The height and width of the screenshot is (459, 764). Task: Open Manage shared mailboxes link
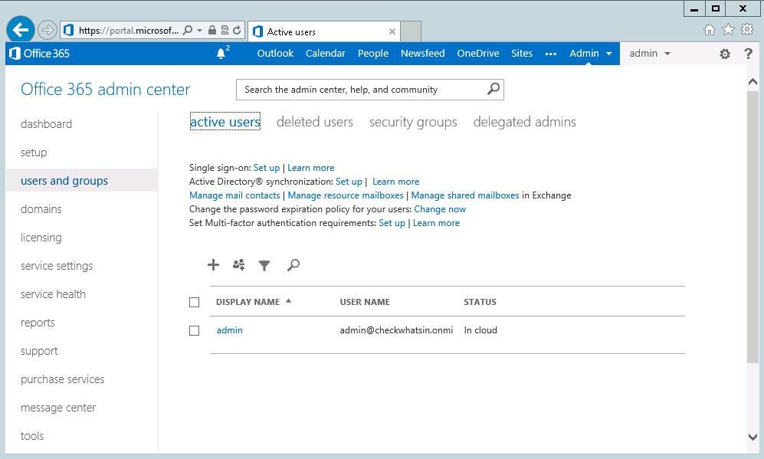(465, 195)
